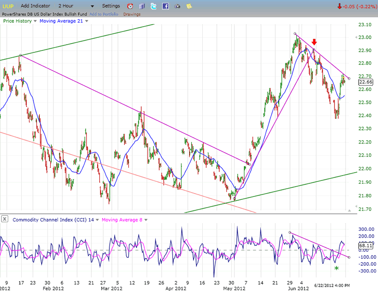Screen dimensions: 378x291
Task: Select the trendline endpoint handle near 22.70
Action: click(349, 79)
